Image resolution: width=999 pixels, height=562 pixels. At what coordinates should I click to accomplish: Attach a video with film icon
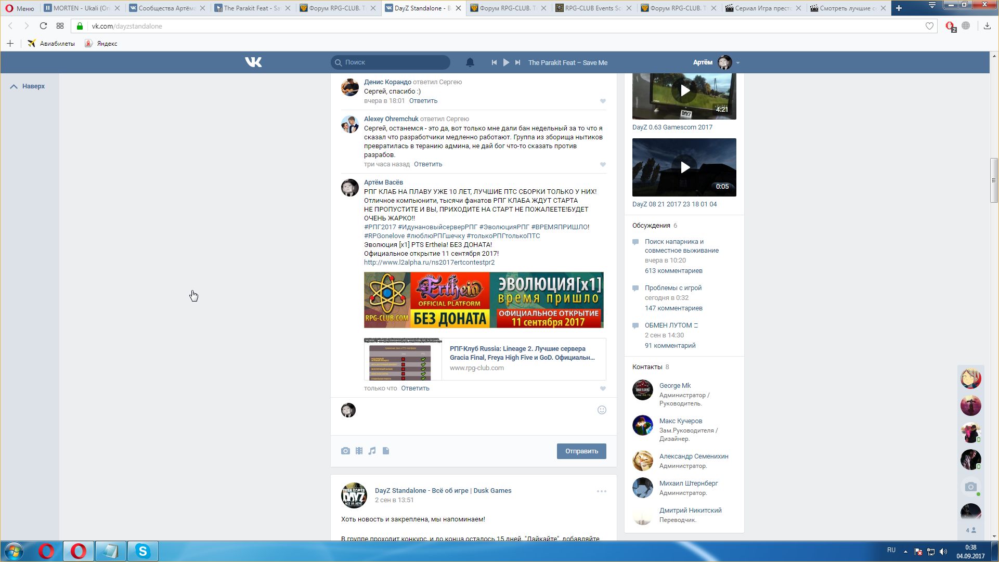coord(359,451)
